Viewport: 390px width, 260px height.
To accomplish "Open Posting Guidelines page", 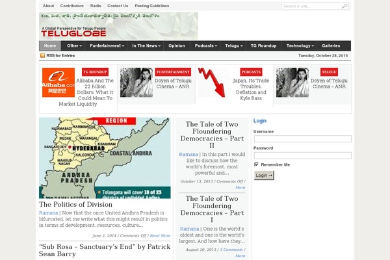I will (x=152, y=6).
